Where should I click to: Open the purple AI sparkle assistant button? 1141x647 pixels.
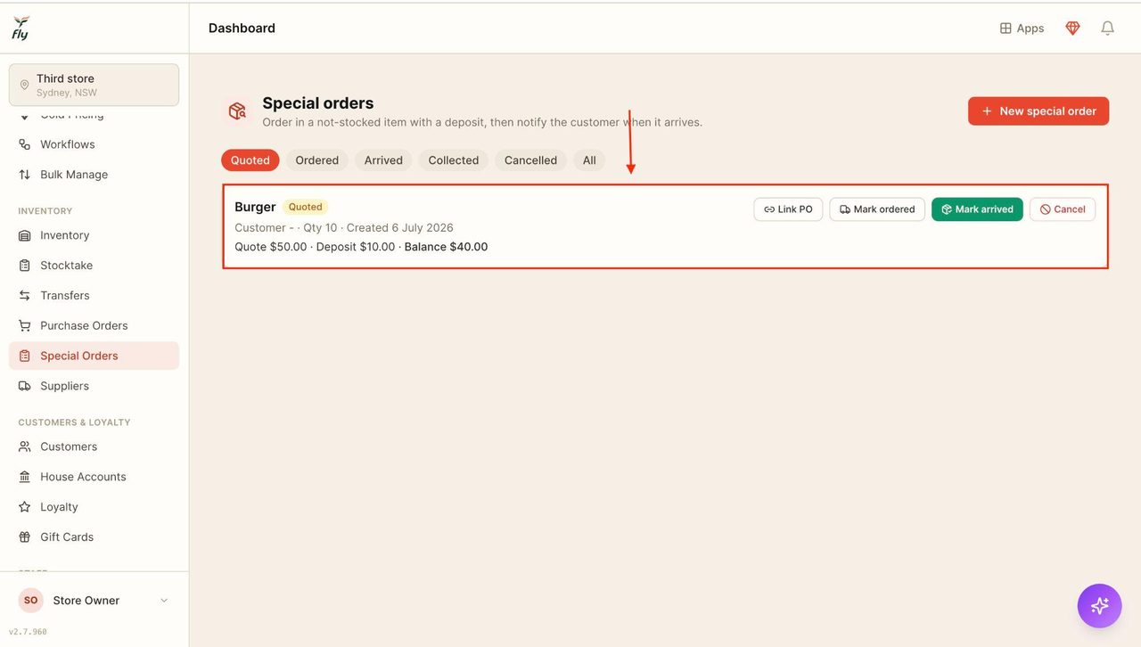pos(1099,606)
